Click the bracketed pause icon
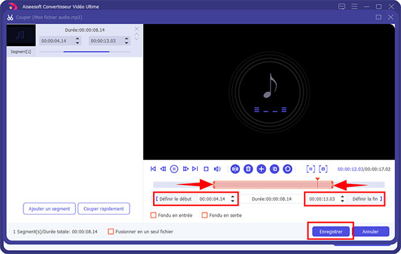The height and width of the screenshot is (254, 401). (311, 169)
